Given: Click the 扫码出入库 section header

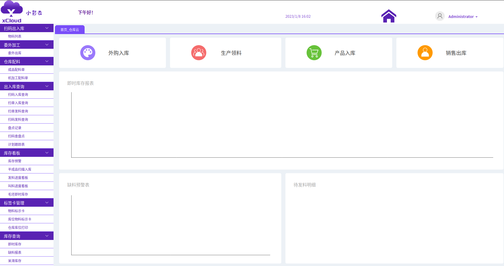Looking at the screenshot, I should pyautogui.click(x=27, y=28).
